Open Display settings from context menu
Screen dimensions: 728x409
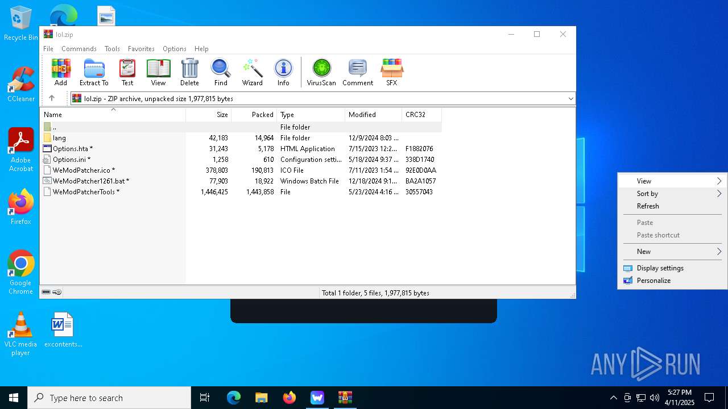click(x=672, y=268)
